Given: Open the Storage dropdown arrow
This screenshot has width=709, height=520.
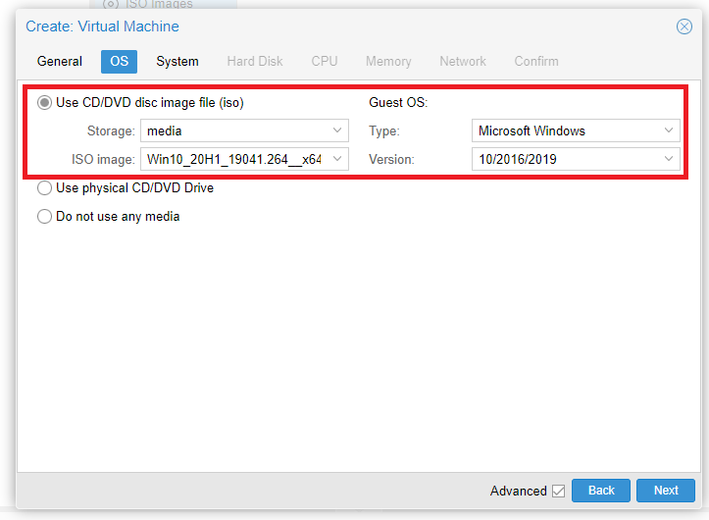Looking at the screenshot, I should click(x=337, y=130).
